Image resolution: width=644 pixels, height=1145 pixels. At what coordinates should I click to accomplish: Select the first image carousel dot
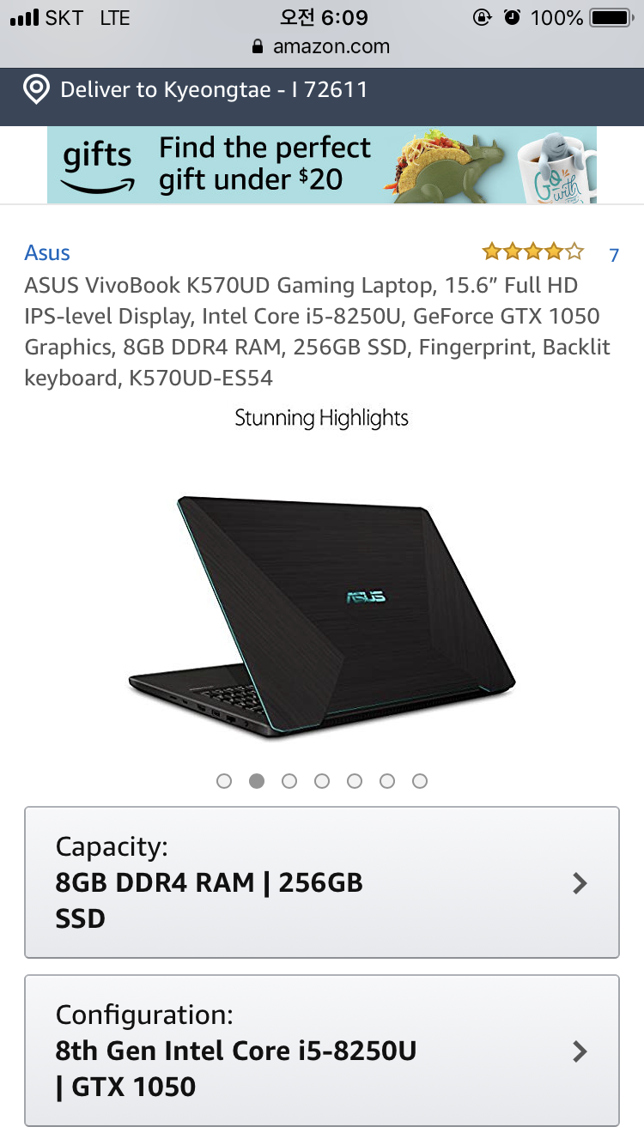point(224,781)
